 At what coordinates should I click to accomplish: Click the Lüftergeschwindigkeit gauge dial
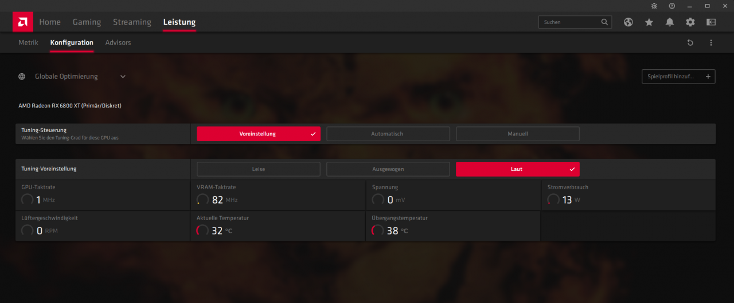point(27,230)
